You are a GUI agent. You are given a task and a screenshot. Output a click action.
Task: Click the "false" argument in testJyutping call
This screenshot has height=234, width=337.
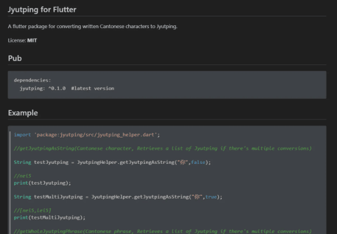pyautogui.click(x=199, y=162)
